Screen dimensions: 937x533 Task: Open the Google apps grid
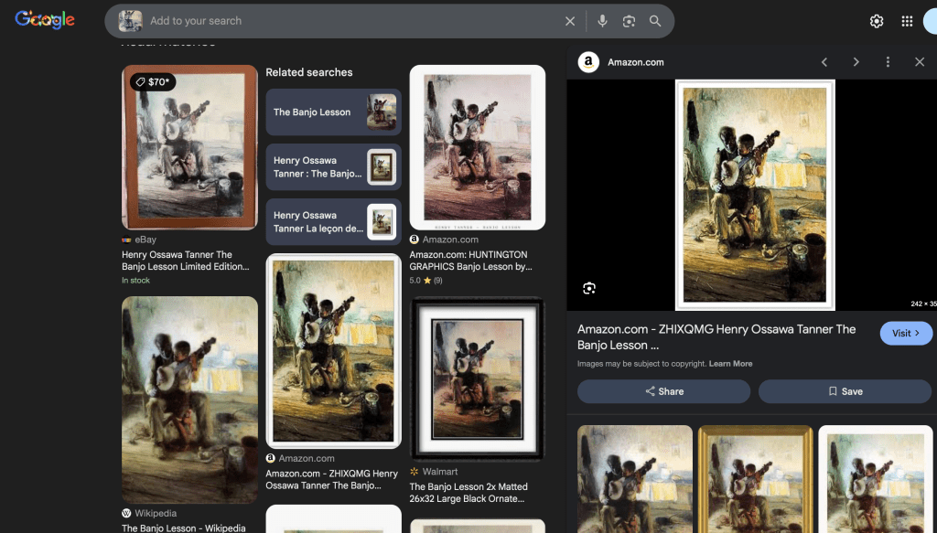(907, 21)
